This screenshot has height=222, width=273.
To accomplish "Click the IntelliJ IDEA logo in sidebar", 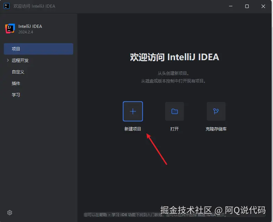I will [x=10, y=29].
